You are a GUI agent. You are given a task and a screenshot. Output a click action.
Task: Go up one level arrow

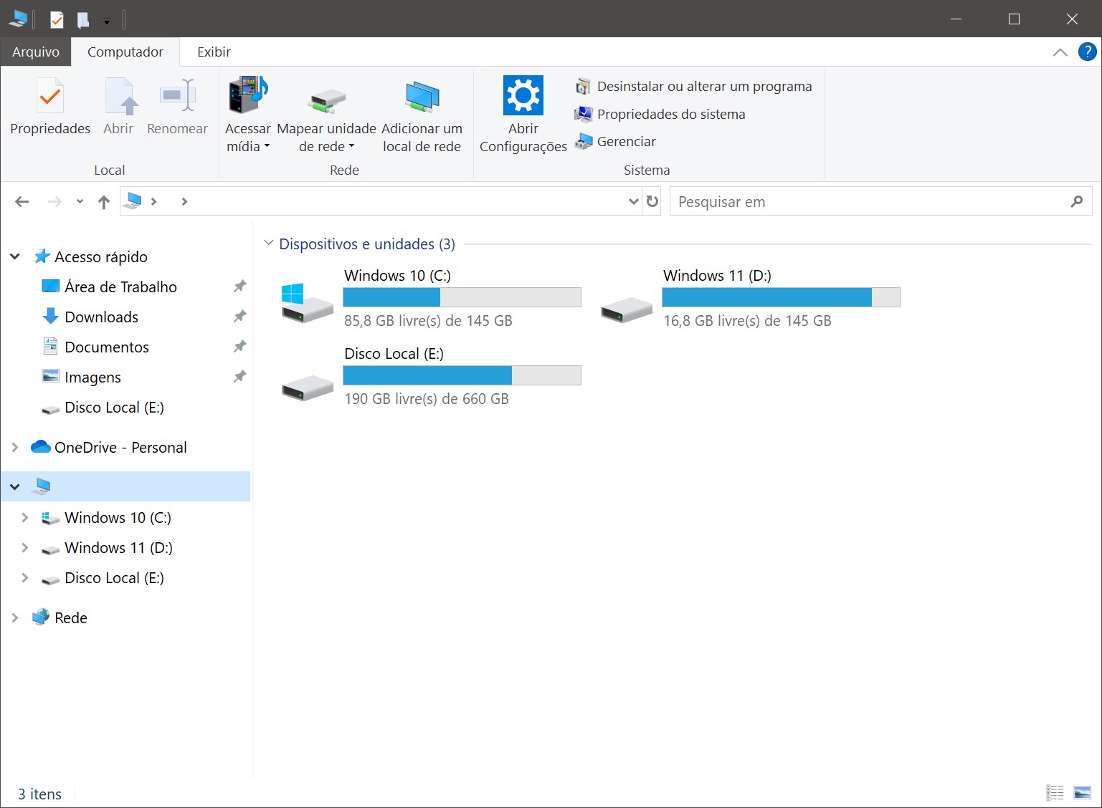tap(104, 202)
